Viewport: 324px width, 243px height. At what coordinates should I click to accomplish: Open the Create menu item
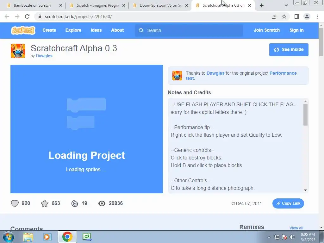tap(49, 30)
